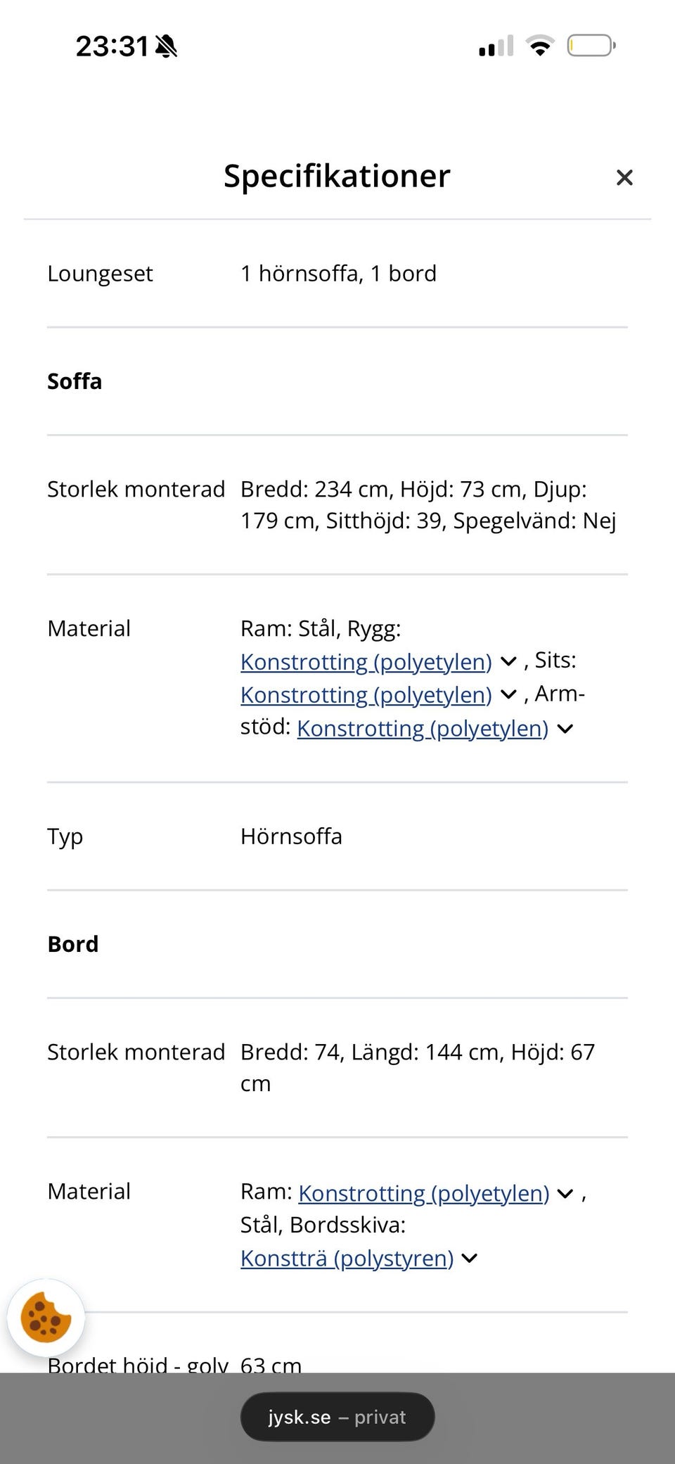Open the cookie settings icon
This screenshot has height=1464, width=675.
(x=46, y=1318)
